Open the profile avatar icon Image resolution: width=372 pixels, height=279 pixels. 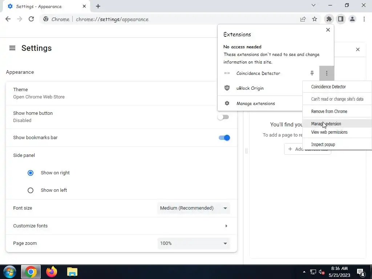click(352, 19)
